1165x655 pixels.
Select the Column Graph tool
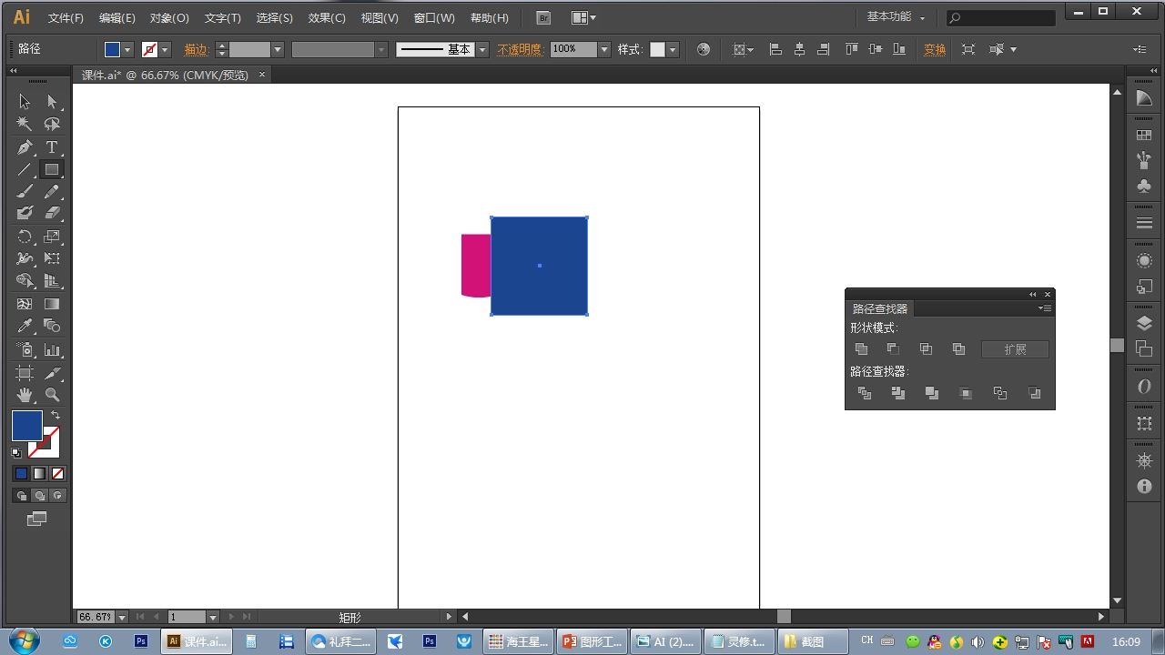(52, 350)
